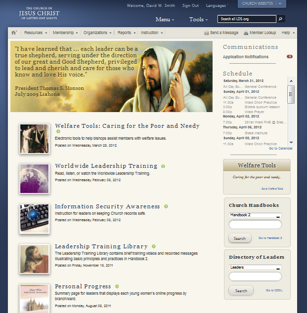Expand the Tools dropdown
This screenshot has height=313, width=307.
click(198, 19)
